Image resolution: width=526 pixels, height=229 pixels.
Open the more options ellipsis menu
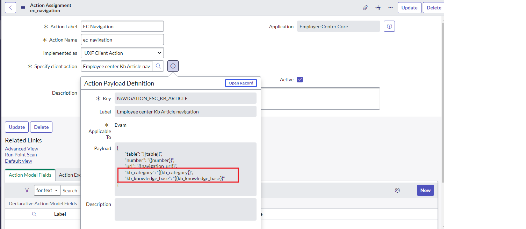391,8
